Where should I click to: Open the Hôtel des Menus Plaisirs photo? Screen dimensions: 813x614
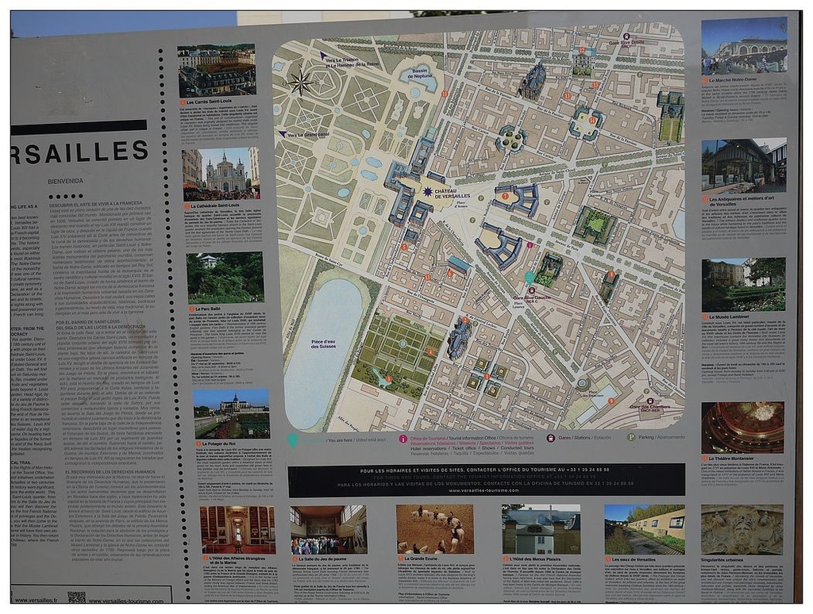point(541,530)
